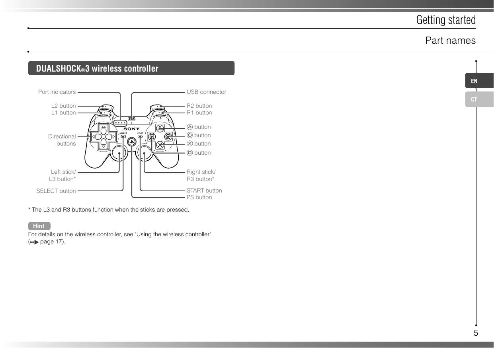The width and height of the screenshot is (494, 348).
Task: Click the gray Hint badge
Action: click(39, 226)
